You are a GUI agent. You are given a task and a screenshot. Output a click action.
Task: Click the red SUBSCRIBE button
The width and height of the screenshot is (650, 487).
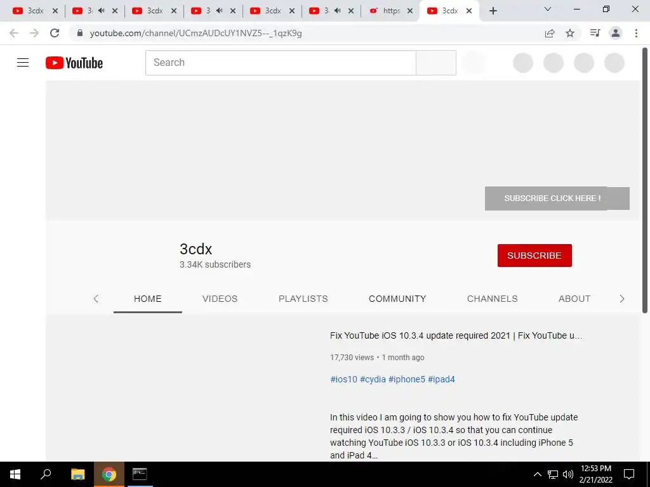pyautogui.click(x=534, y=256)
